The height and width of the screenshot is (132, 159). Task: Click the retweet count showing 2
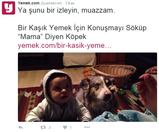coord(50,127)
